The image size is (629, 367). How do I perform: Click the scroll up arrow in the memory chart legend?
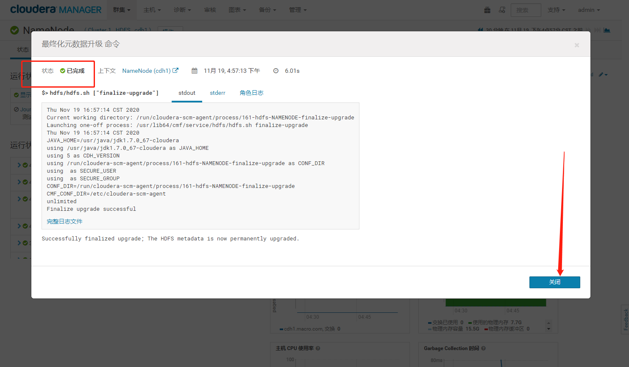pyautogui.click(x=549, y=323)
